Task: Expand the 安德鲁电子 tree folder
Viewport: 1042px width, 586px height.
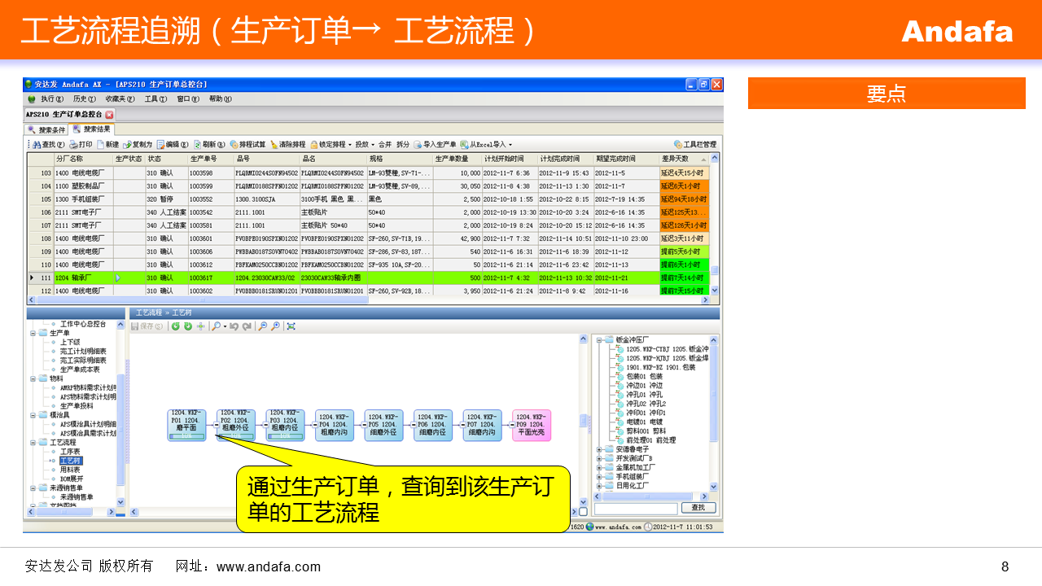Action: pos(600,449)
